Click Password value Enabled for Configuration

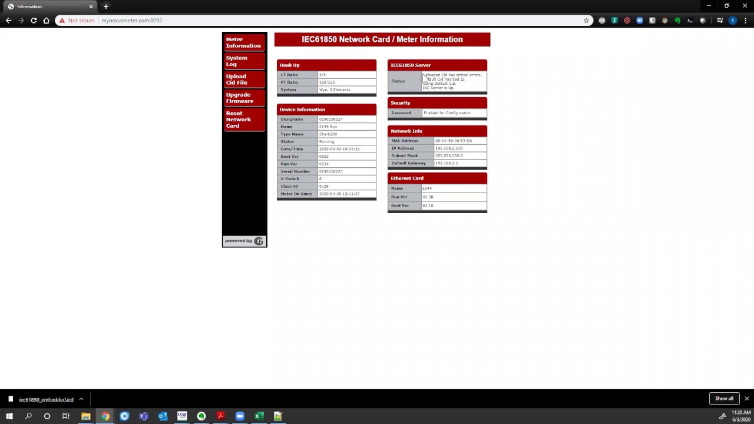[447, 113]
